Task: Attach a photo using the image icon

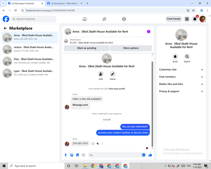Action: 72,155
